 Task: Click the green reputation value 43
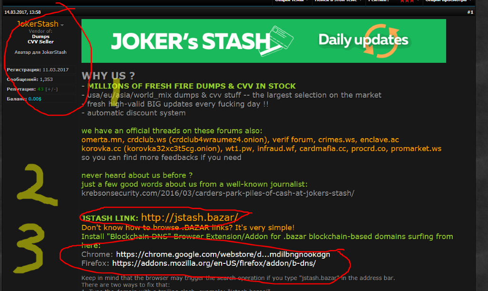(41, 89)
